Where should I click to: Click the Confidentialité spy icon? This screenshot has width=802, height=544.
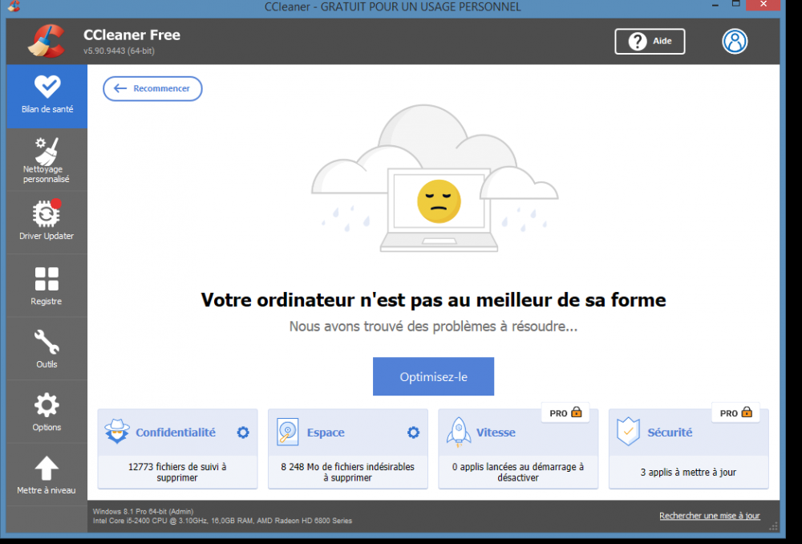pyautogui.click(x=117, y=432)
